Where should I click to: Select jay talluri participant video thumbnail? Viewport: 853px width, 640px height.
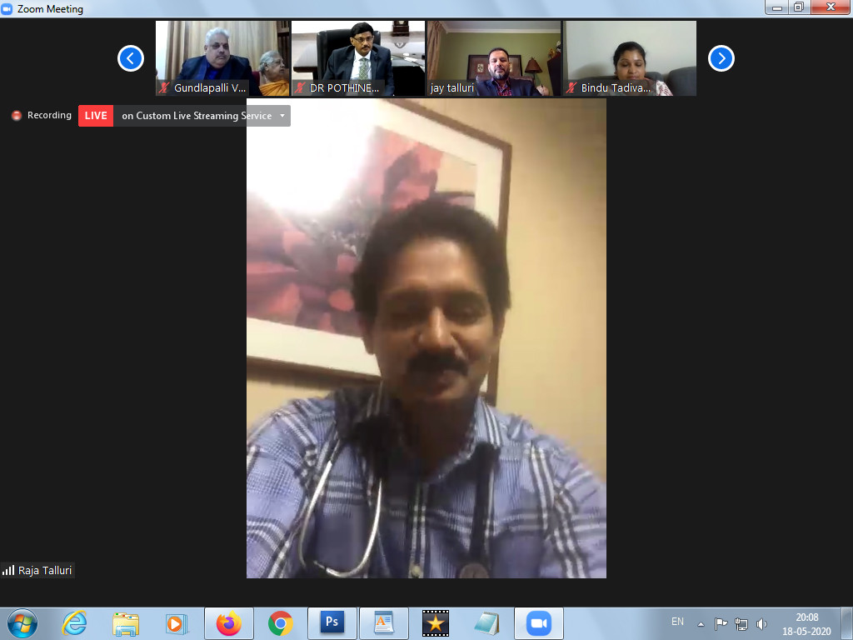tap(494, 58)
